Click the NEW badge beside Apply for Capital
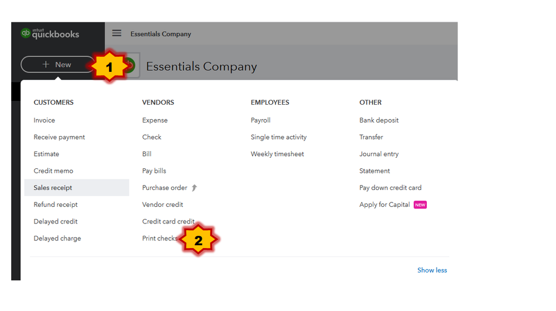 tap(420, 205)
